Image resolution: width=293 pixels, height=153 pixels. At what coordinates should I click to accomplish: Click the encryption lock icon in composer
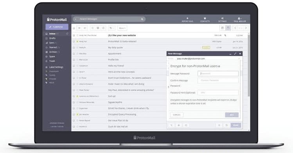tap(179, 125)
